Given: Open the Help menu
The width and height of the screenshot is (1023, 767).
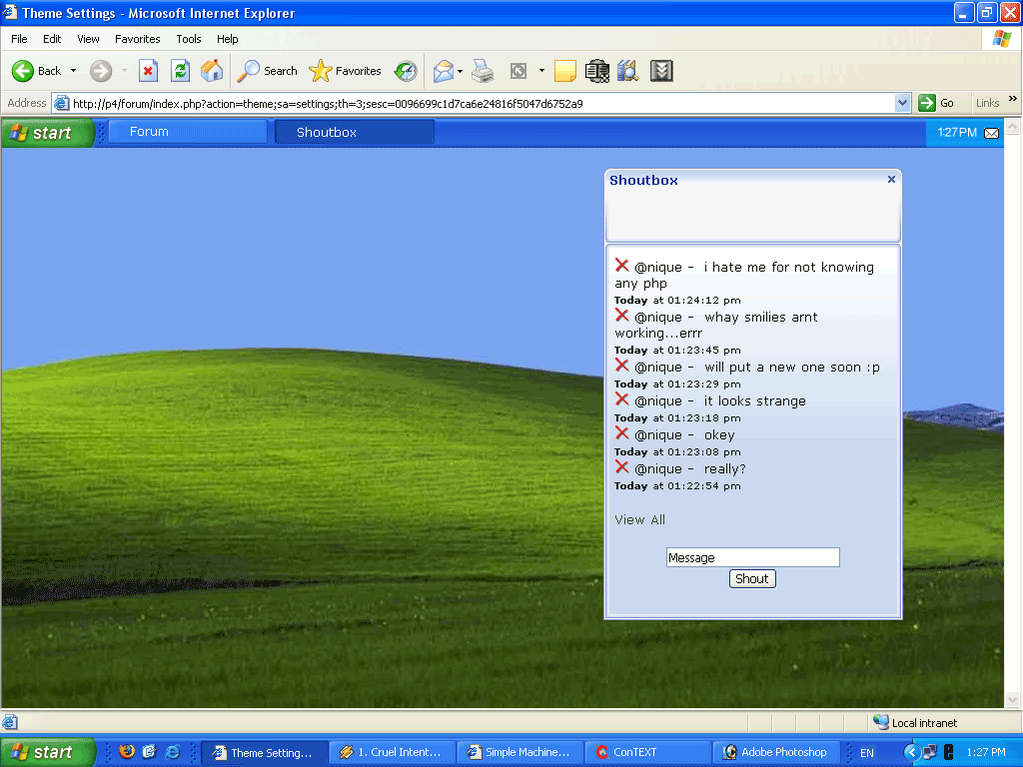Looking at the screenshot, I should pyautogui.click(x=228, y=39).
